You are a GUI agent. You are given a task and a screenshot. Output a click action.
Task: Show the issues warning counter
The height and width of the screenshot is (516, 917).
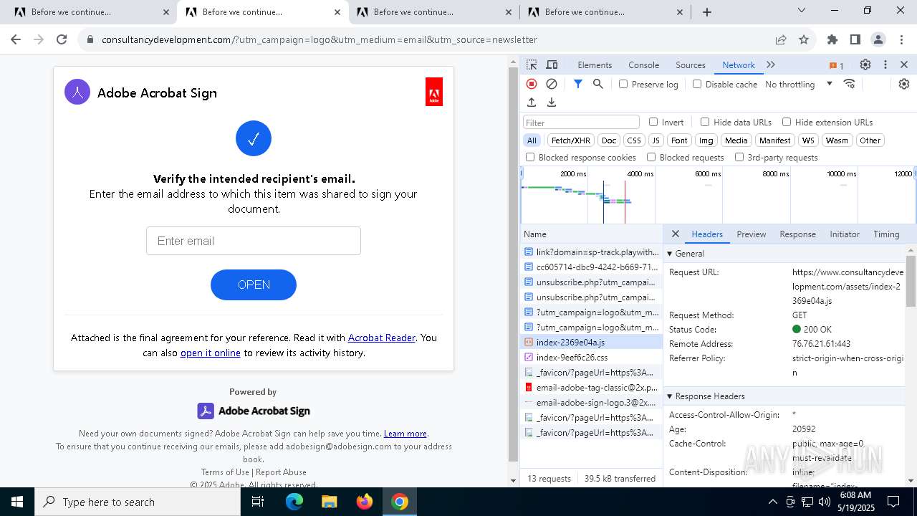coord(837,65)
